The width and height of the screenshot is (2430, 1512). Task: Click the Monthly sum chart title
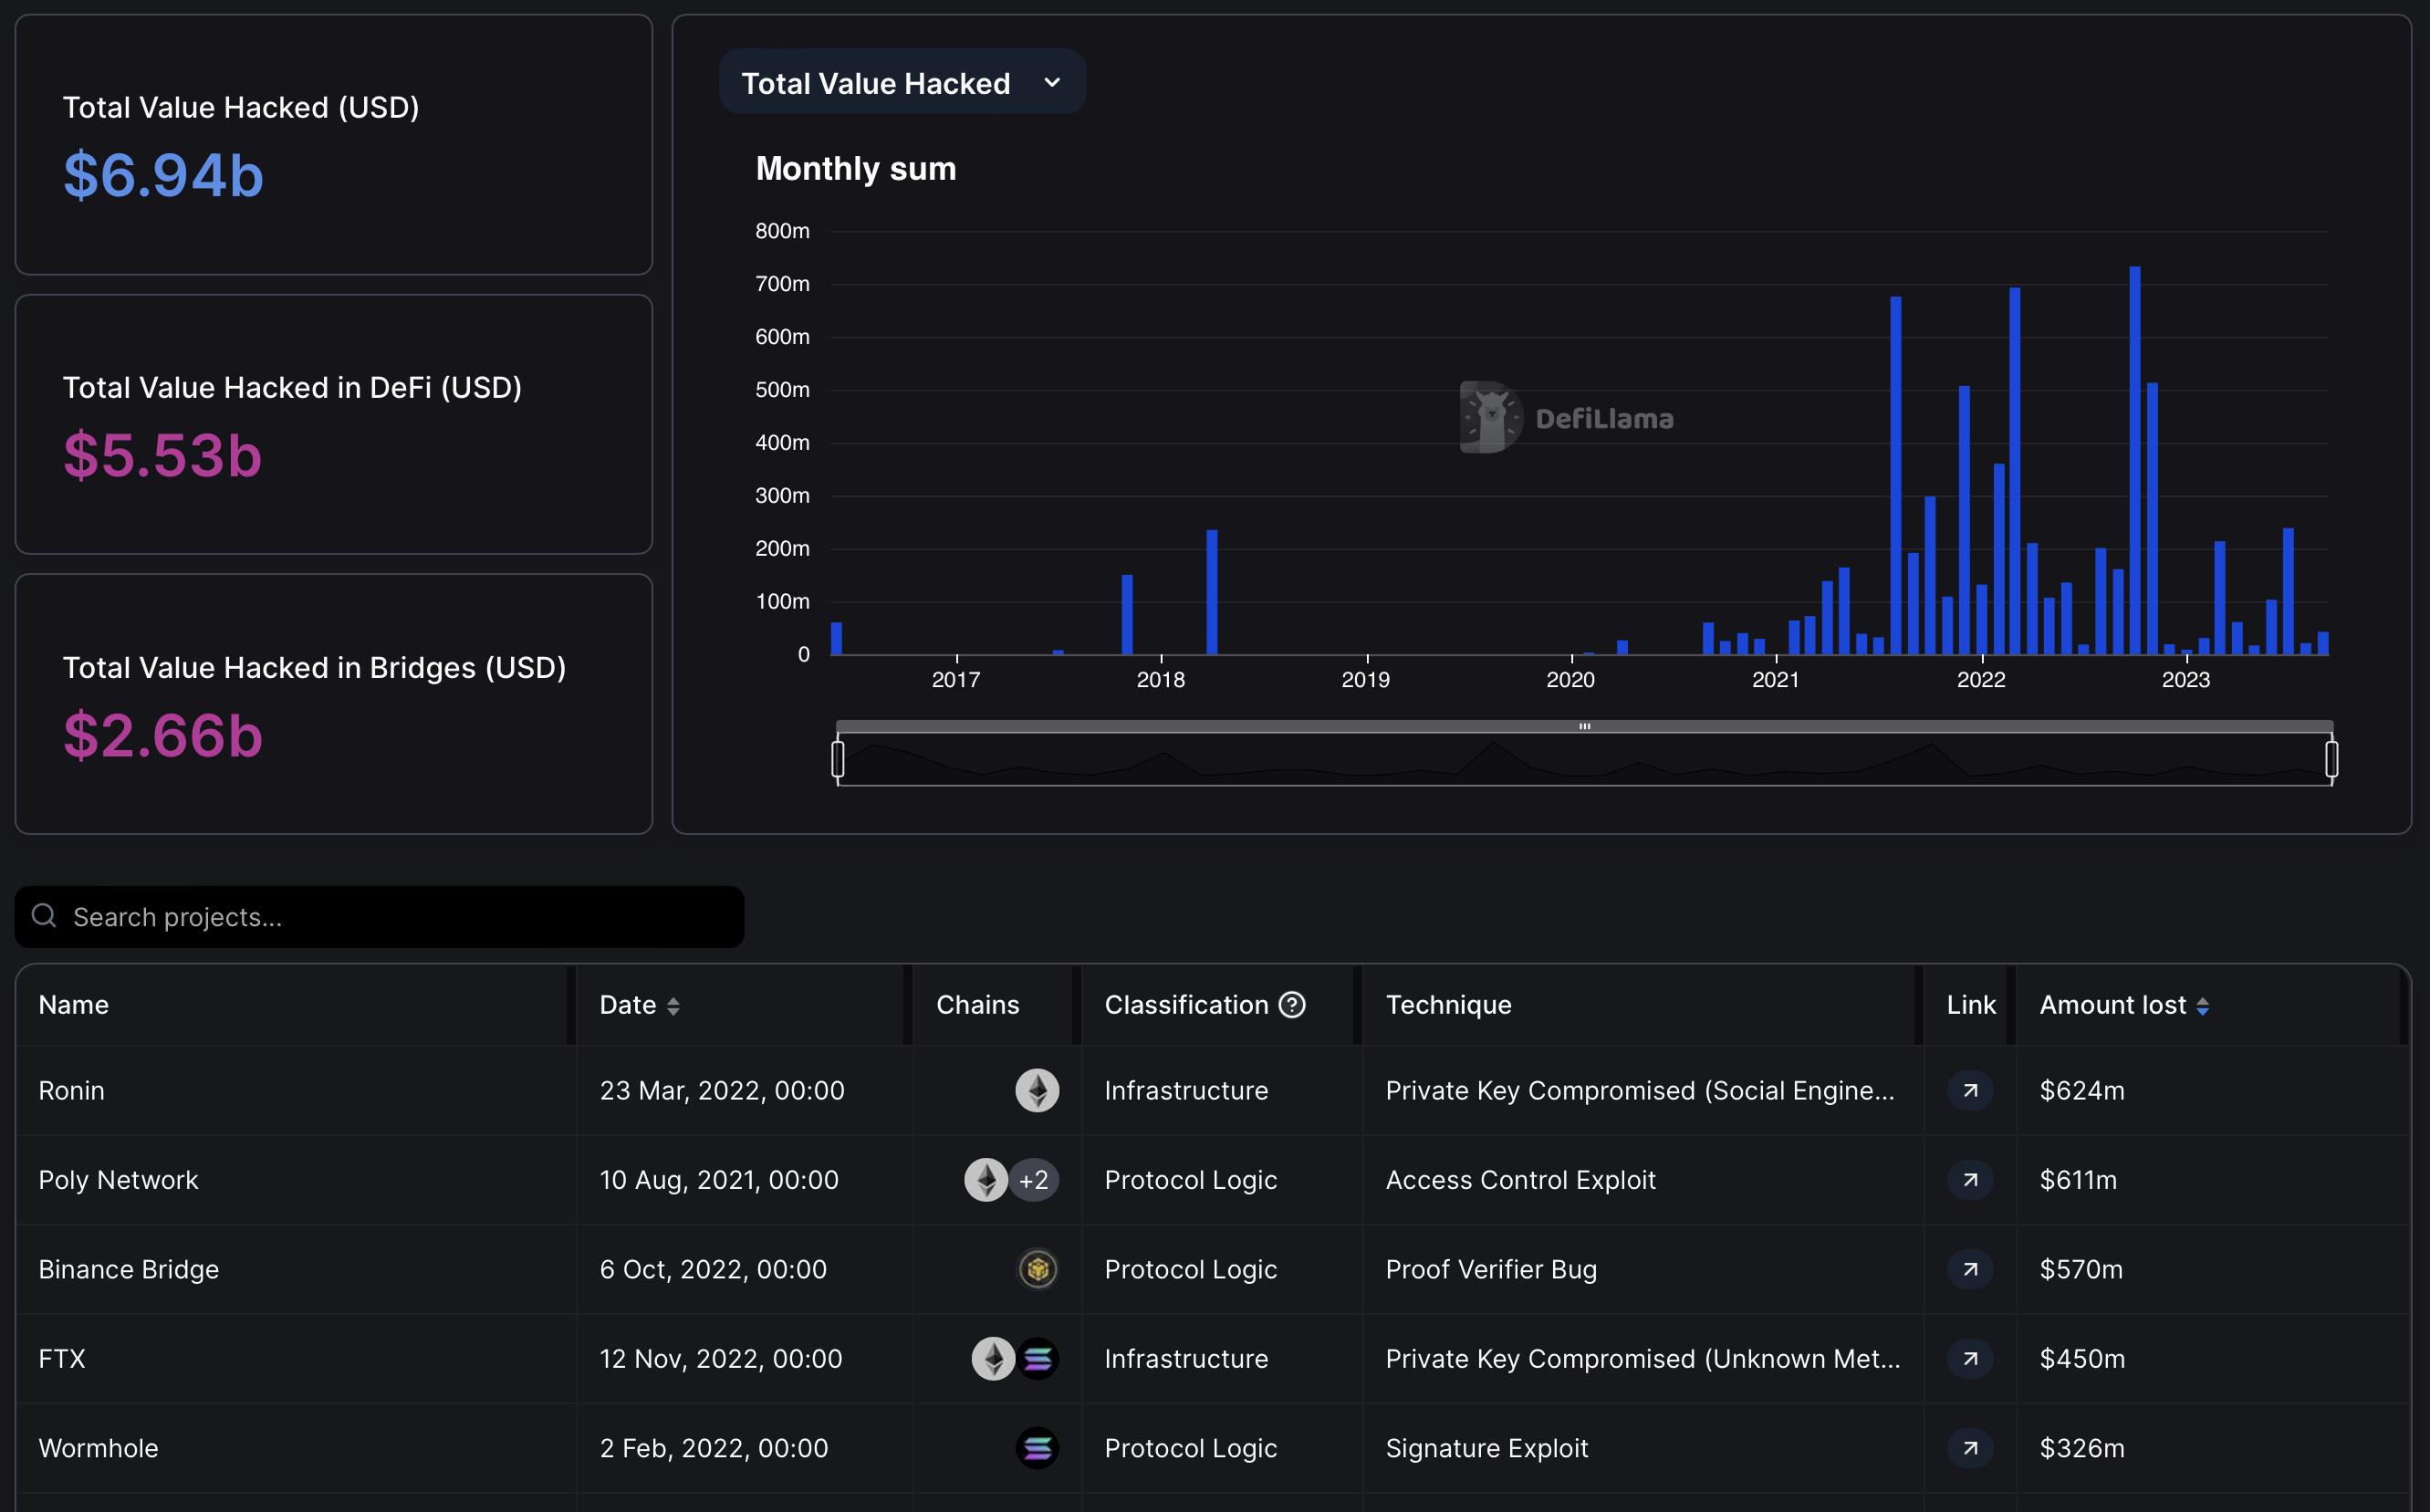coord(856,168)
